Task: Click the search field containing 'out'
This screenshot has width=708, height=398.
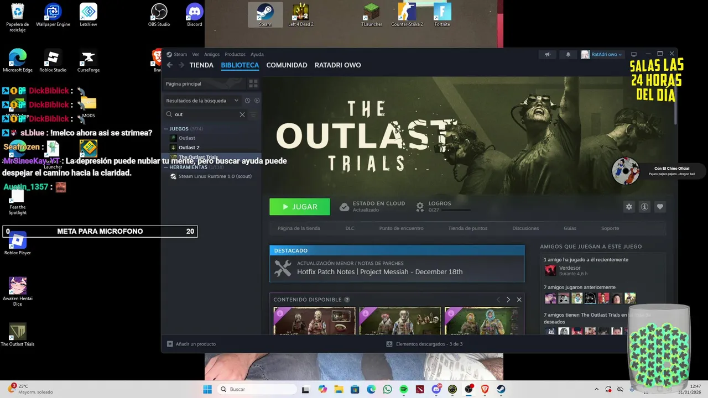Action: click(x=205, y=114)
